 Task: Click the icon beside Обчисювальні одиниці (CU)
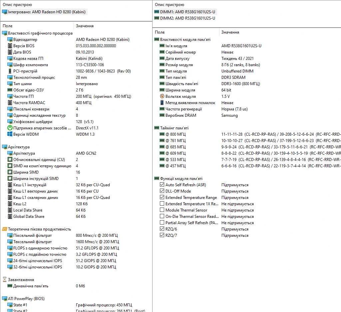coord(10,159)
